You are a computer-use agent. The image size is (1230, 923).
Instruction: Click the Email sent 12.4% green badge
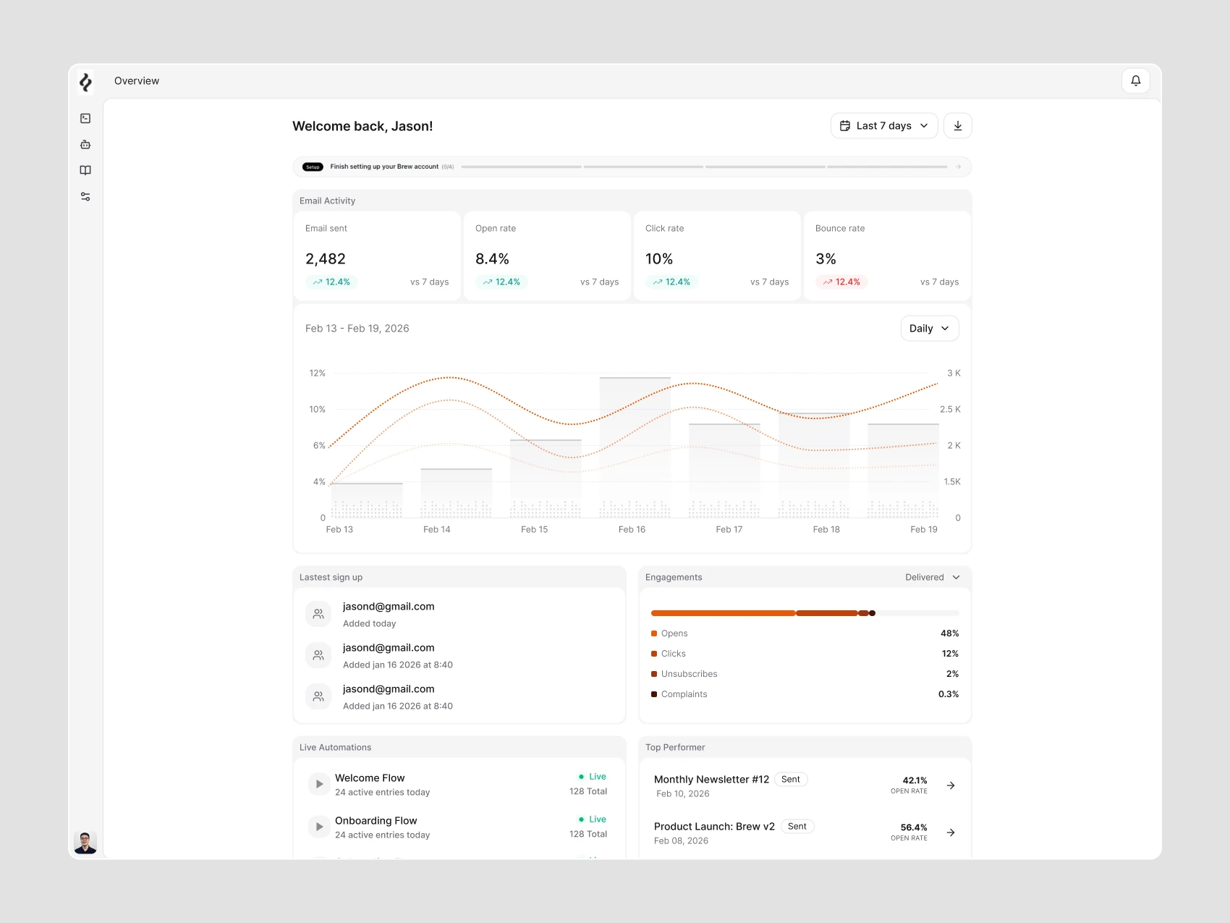click(331, 282)
